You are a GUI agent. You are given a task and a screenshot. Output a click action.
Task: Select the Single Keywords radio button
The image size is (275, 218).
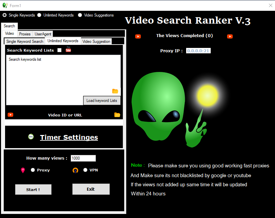tap(4, 15)
